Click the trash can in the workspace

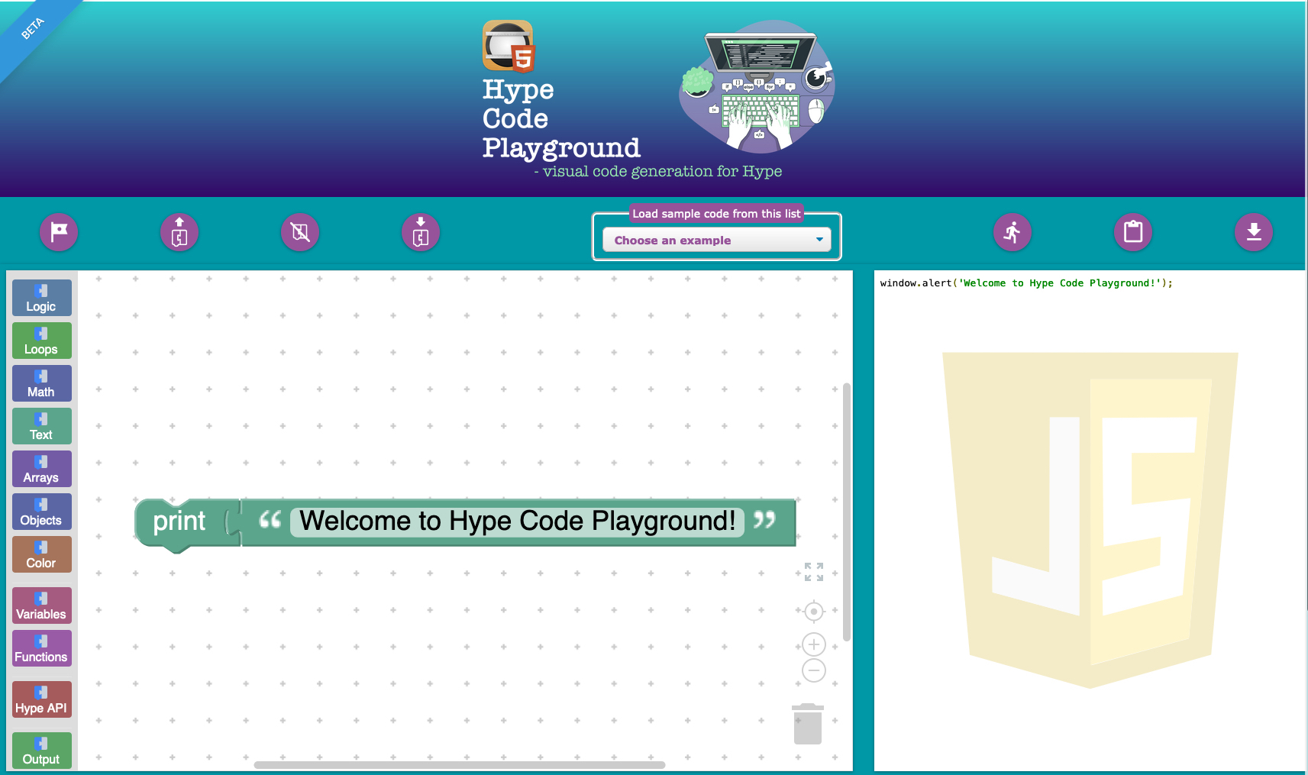[809, 723]
